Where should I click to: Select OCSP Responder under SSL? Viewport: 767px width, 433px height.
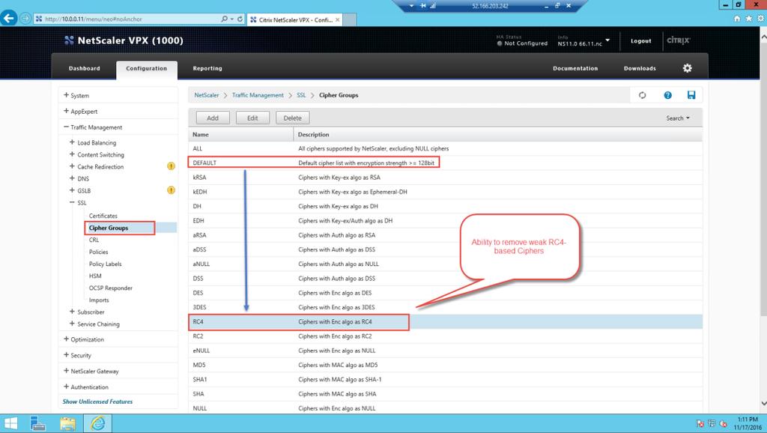[111, 288]
